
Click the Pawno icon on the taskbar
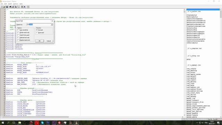pos(76,123)
